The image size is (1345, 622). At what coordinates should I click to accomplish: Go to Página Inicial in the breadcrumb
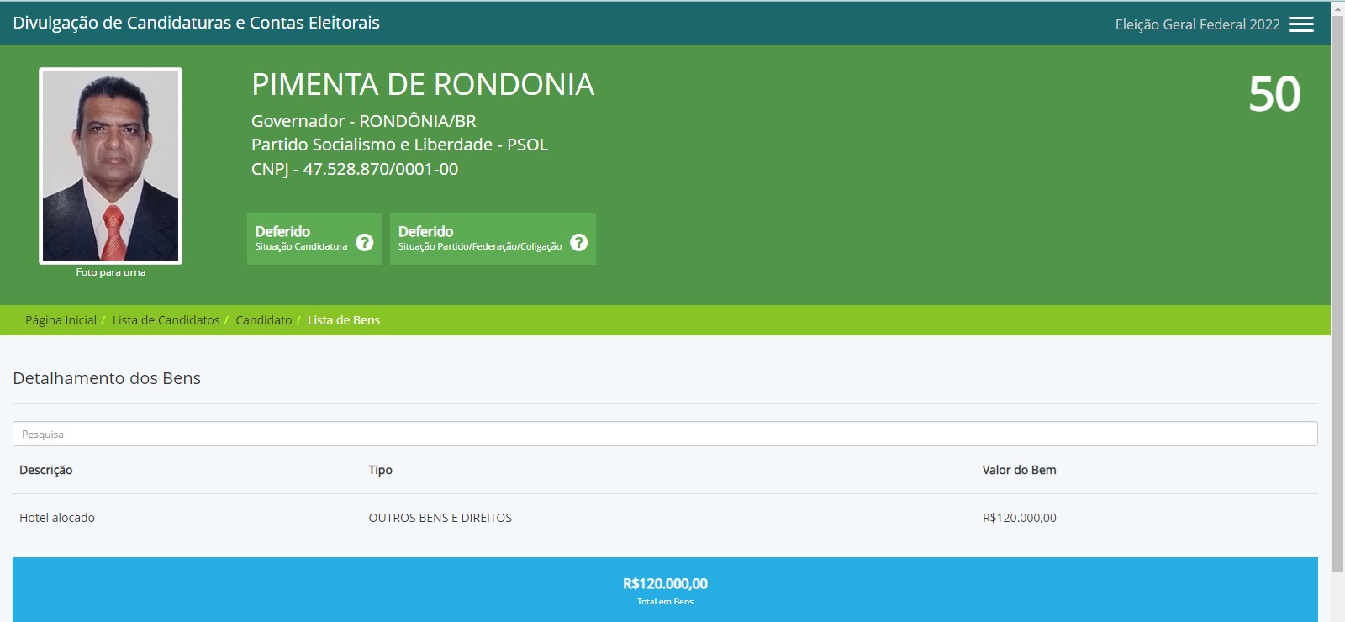coord(61,320)
